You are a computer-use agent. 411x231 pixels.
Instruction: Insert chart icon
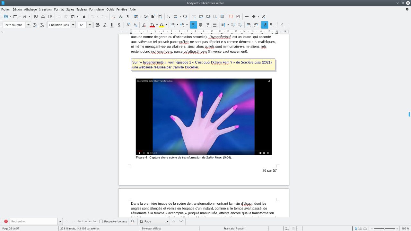[x=153, y=16]
